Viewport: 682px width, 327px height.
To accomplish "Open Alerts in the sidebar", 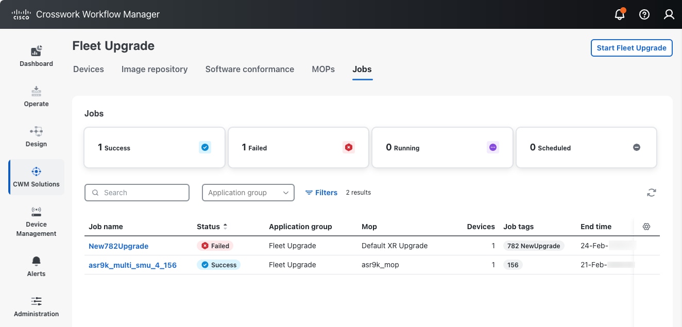I will pyautogui.click(x=36, y=267).
